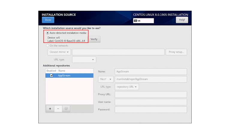Open the Closest mirror dropdown

coord(59,52)
